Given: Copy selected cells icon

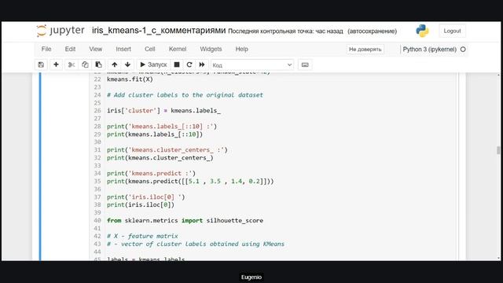Looking at the screenshot, I should tap(85, 64).
